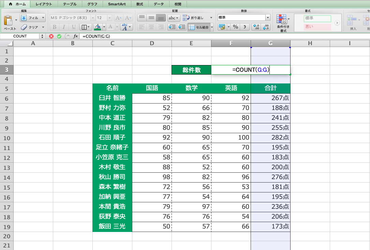The height and width of the screenshot is (250, 370).
Task: Apply the percent style
Action: click(x=236, y=27)
